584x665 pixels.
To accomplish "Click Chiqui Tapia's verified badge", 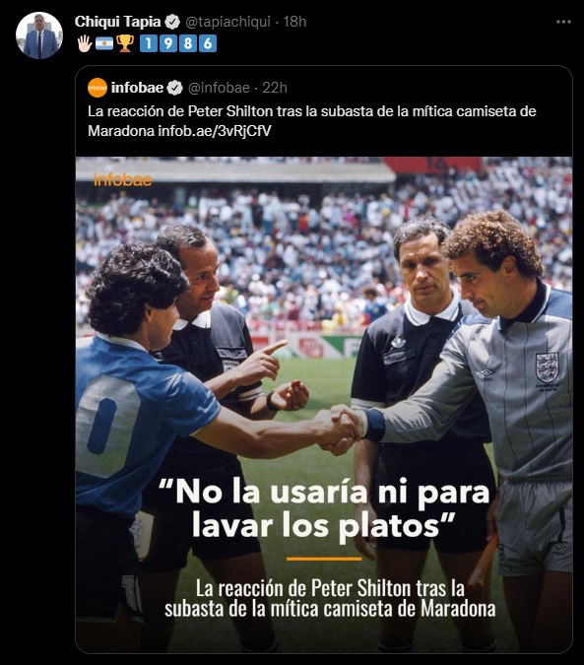I will 173,22.
